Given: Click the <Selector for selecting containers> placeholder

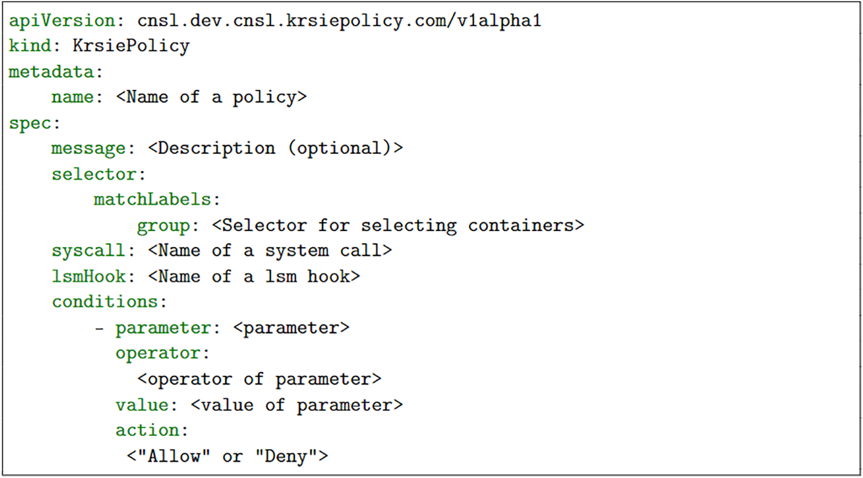Looking at the screenshot, I should point(398,226).
